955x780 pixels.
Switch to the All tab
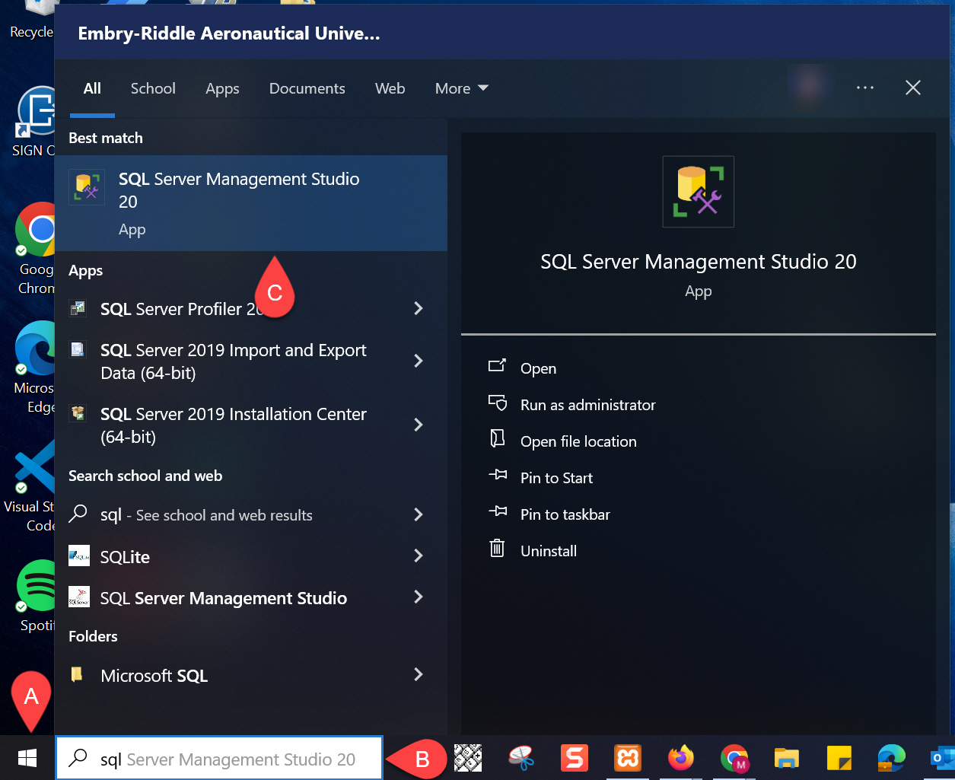pyautogui.click(x=92, y=88)
